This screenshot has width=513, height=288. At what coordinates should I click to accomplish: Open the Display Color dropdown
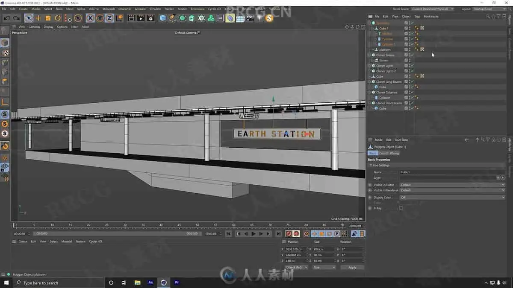[452, 198]
